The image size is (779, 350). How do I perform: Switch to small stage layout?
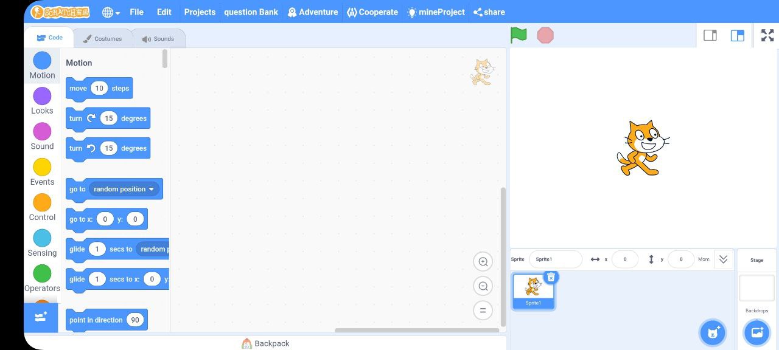point(710,35)
